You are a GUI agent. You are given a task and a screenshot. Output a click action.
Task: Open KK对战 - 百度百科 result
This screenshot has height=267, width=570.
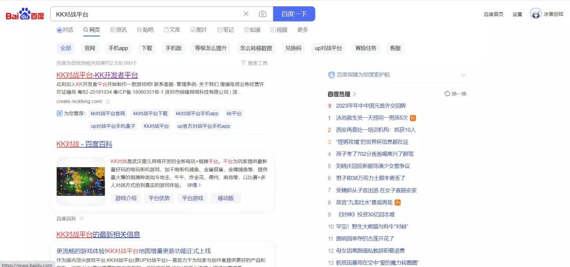84,144
